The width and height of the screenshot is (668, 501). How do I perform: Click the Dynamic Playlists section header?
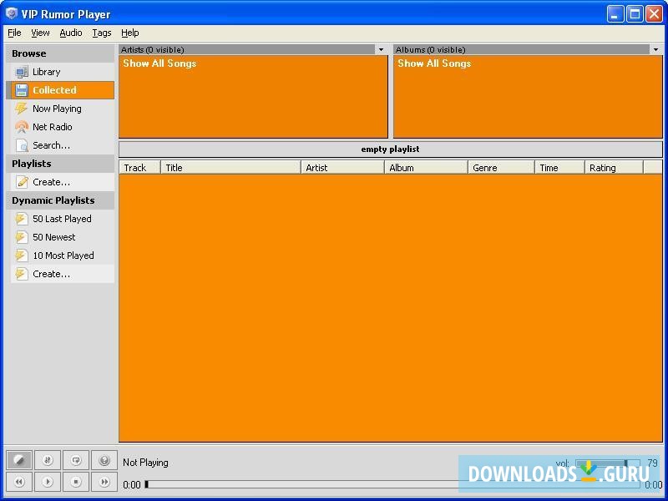[x=60, y=200]
